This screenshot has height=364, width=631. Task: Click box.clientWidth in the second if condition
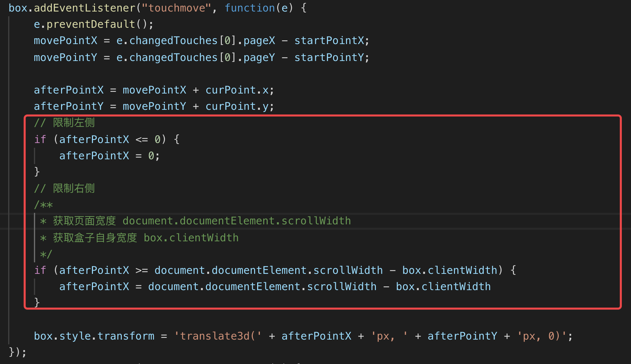[x=450, y=270]
